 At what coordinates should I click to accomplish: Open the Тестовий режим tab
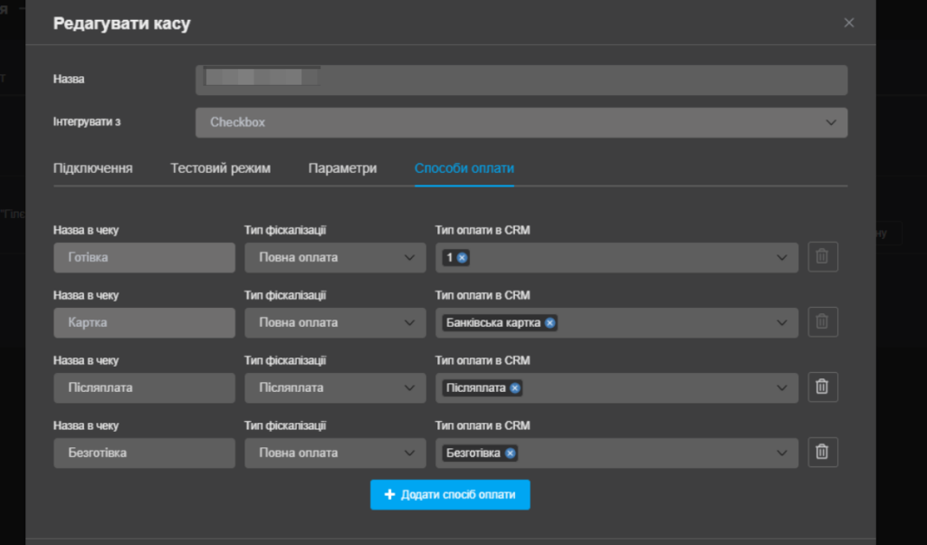[220, 168]
